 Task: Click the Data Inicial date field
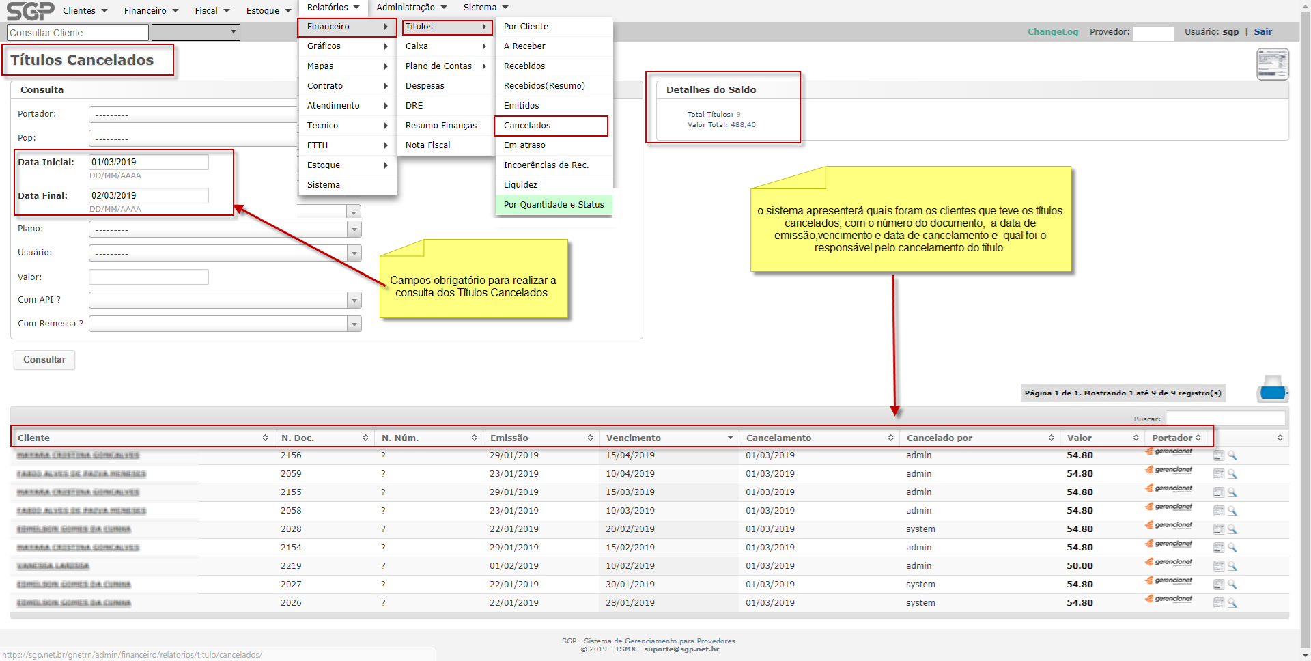click(x=148, y=162)
